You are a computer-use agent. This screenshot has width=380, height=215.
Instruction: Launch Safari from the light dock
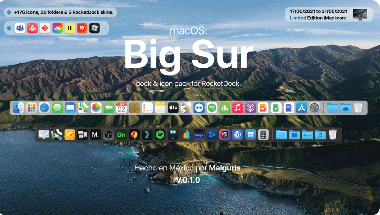44,108
